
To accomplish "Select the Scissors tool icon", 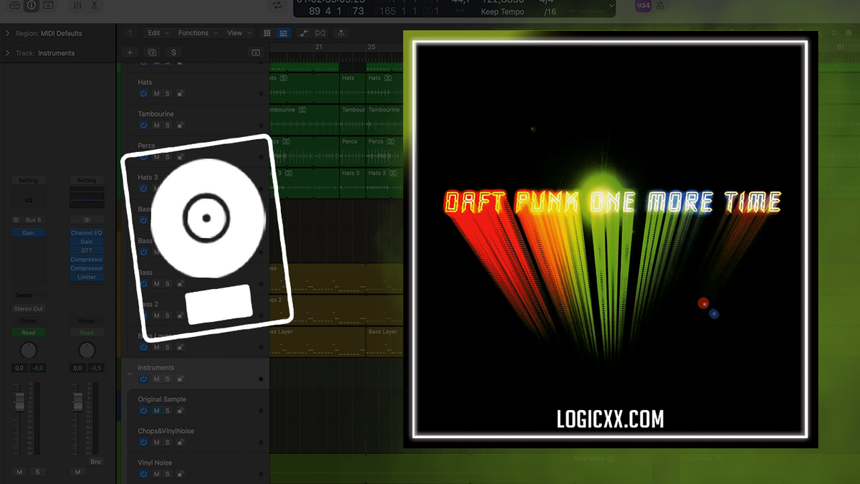I will click(x=94, y=6).
